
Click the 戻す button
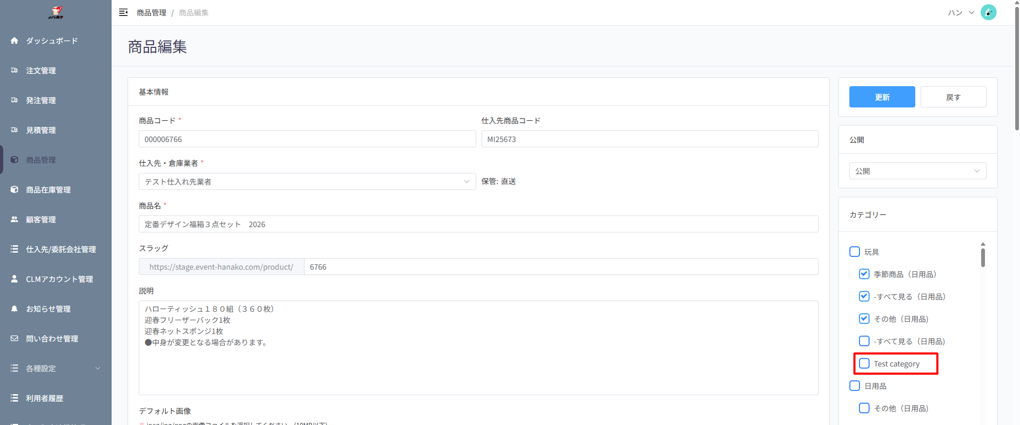[x=953, y=97]
